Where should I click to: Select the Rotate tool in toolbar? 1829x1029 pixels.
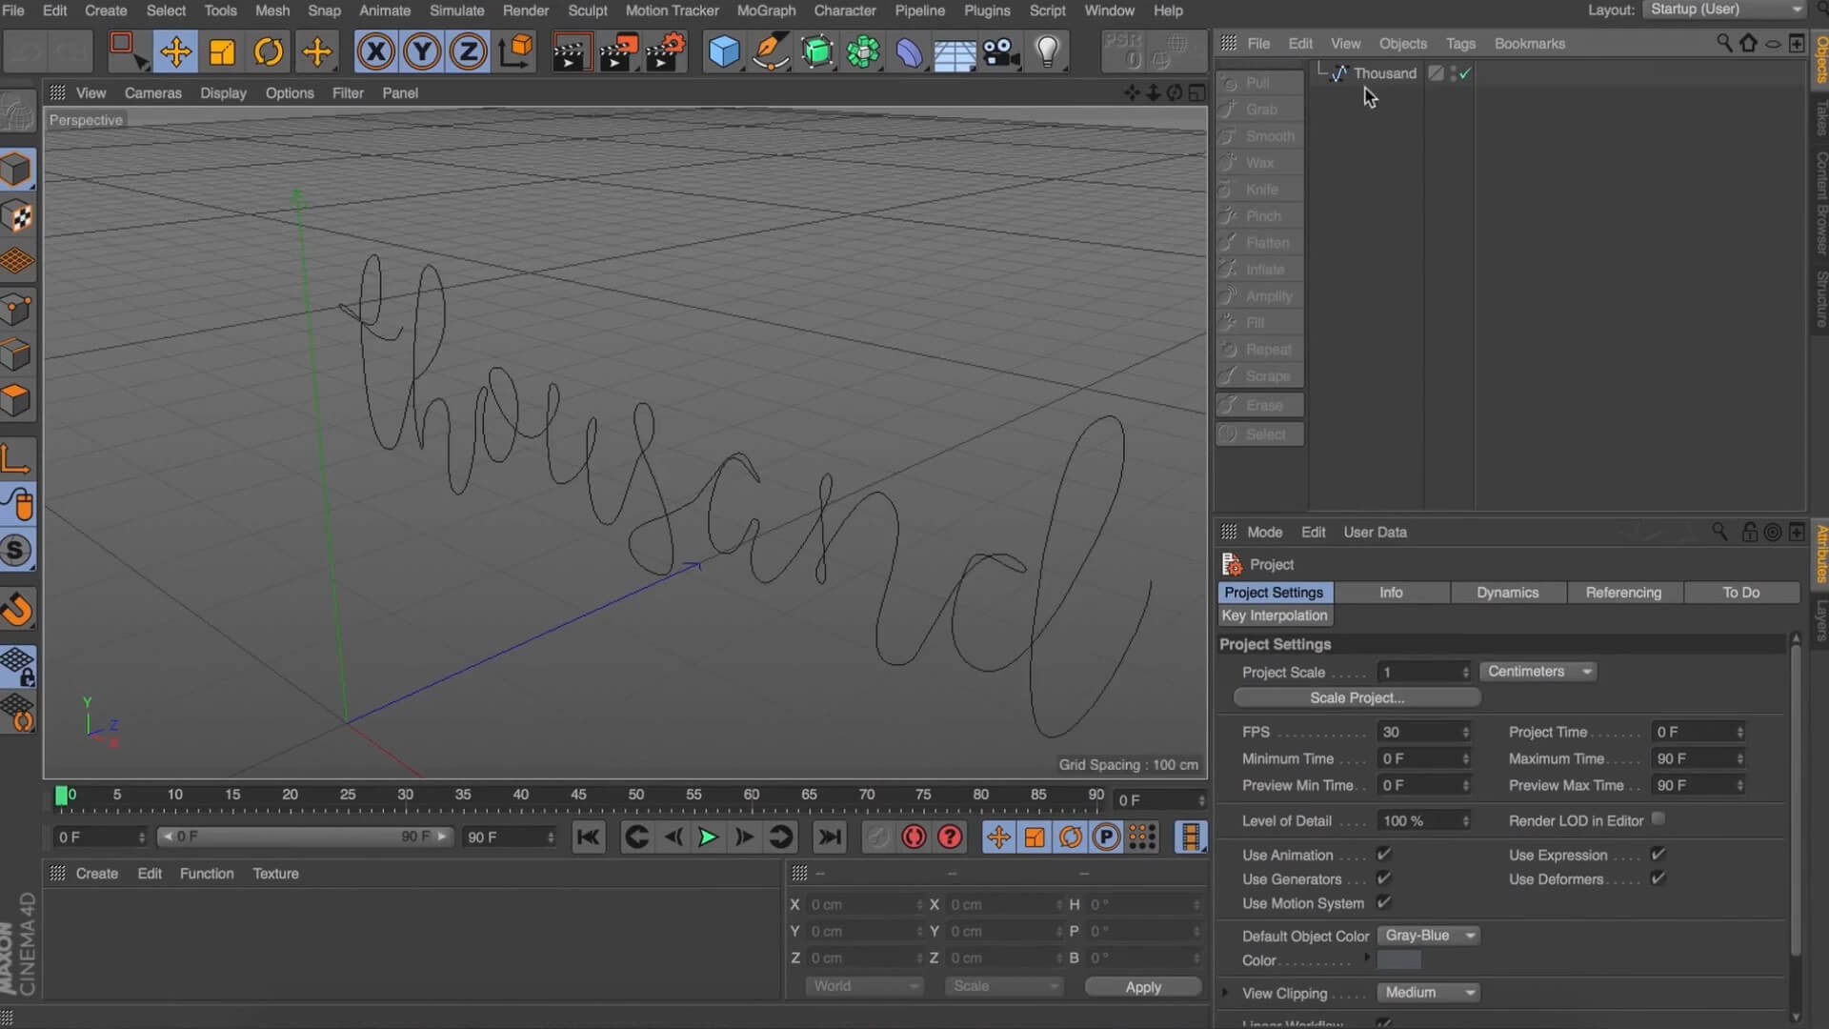[x=269, y=51]
